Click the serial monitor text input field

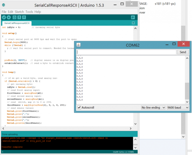126,52
